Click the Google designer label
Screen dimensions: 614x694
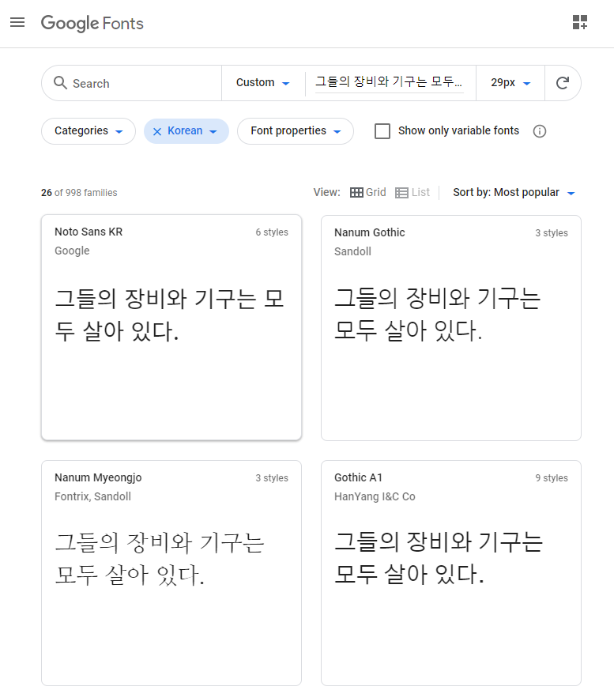[x=72, y=251]
